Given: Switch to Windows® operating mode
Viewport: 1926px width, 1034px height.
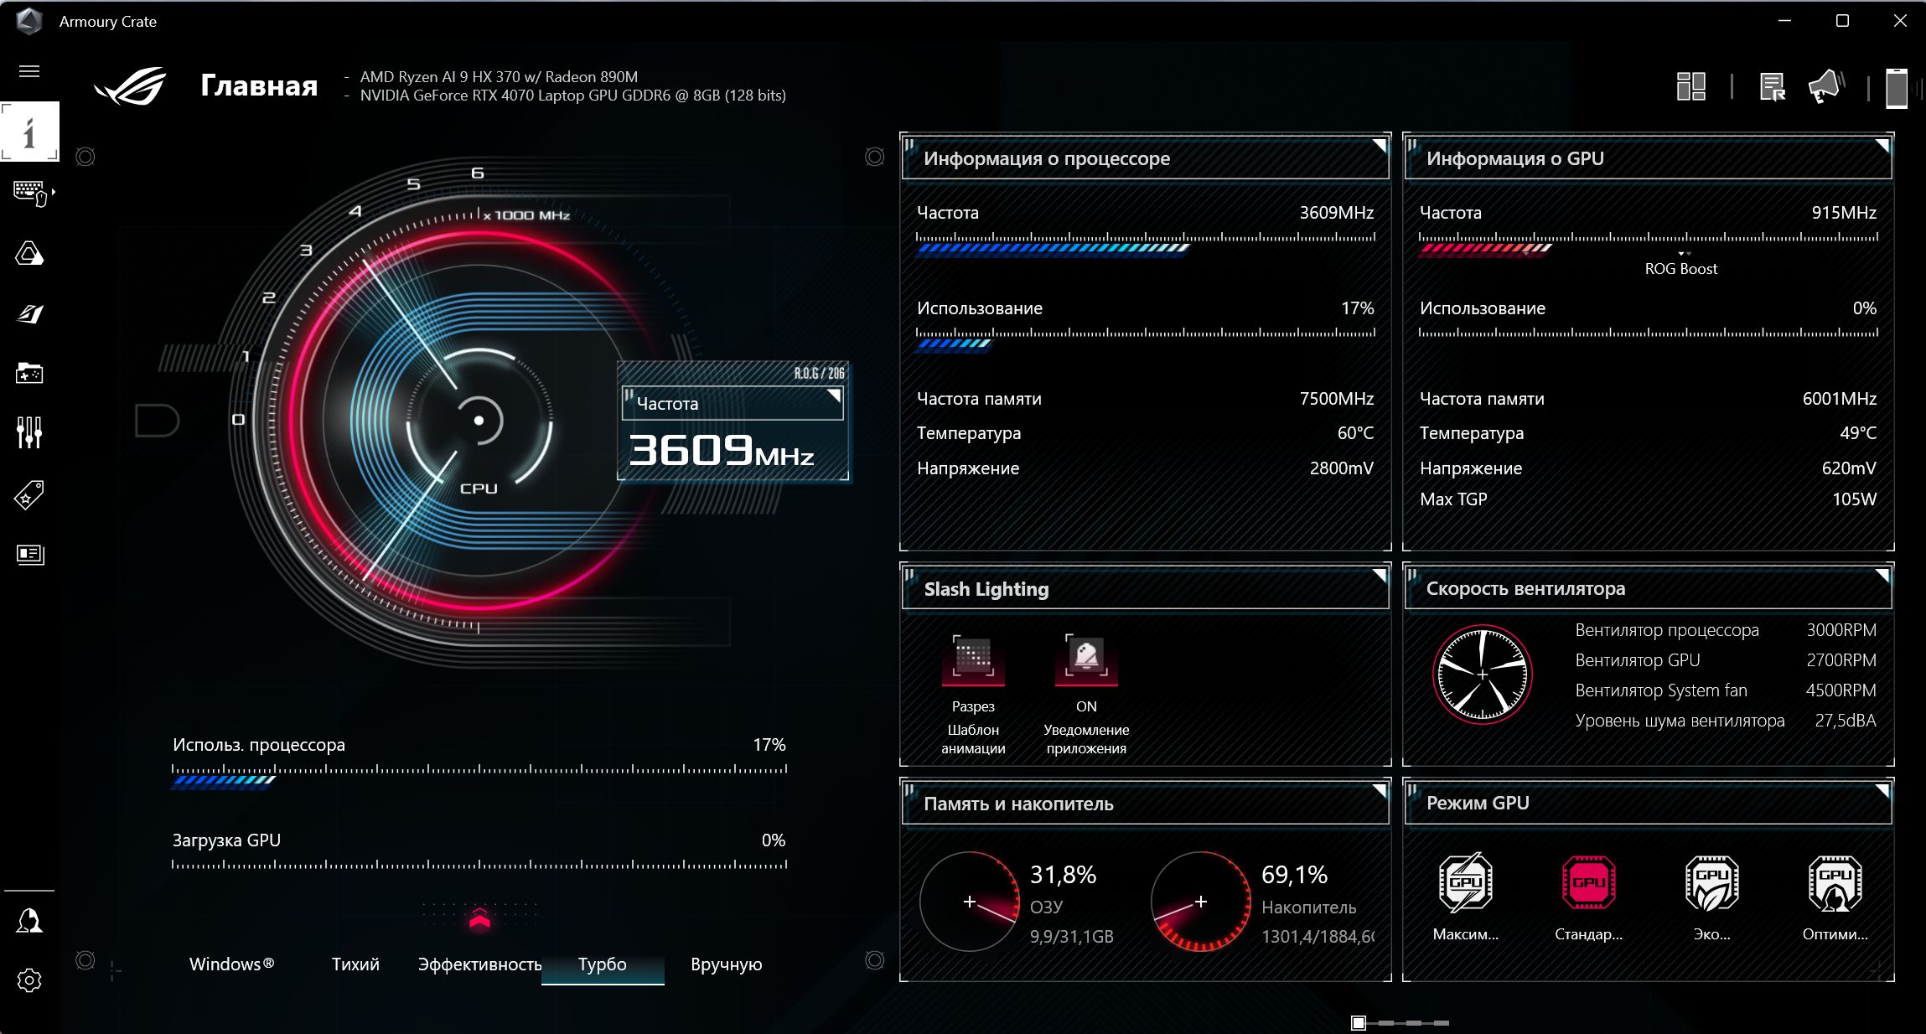Looking at the screenshot, I should point(232,964).
